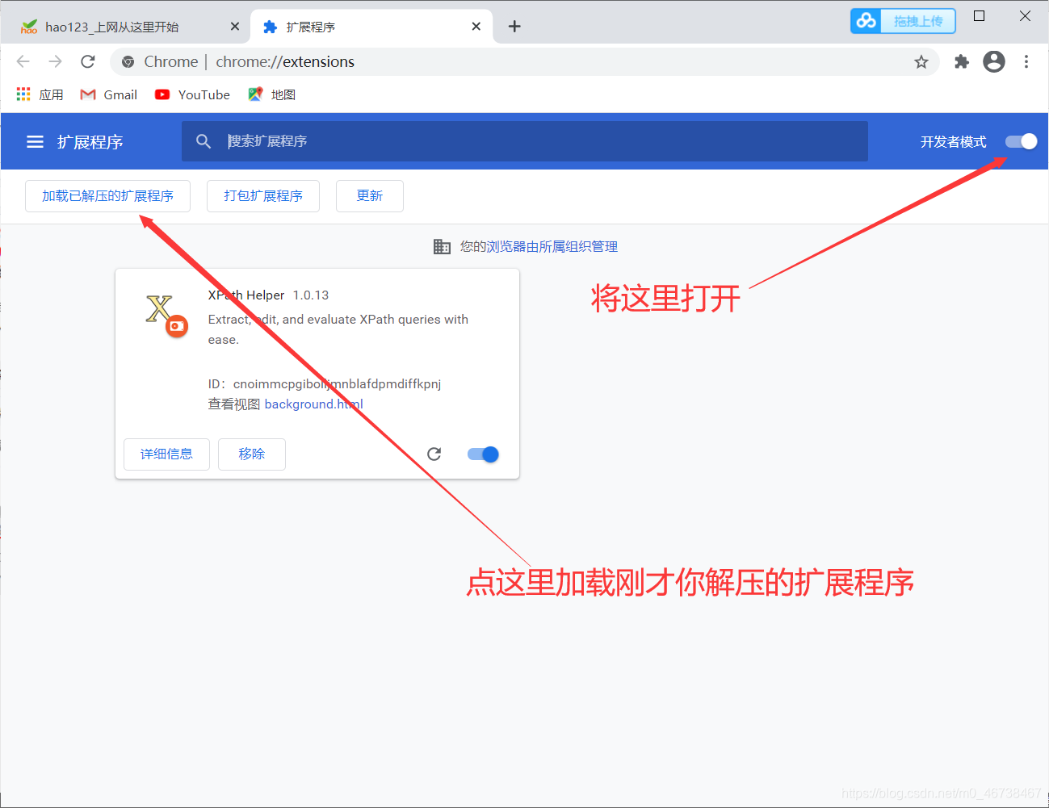Open background.html view link
This screenshot has height=808, width=1049.
pos(313,404)
